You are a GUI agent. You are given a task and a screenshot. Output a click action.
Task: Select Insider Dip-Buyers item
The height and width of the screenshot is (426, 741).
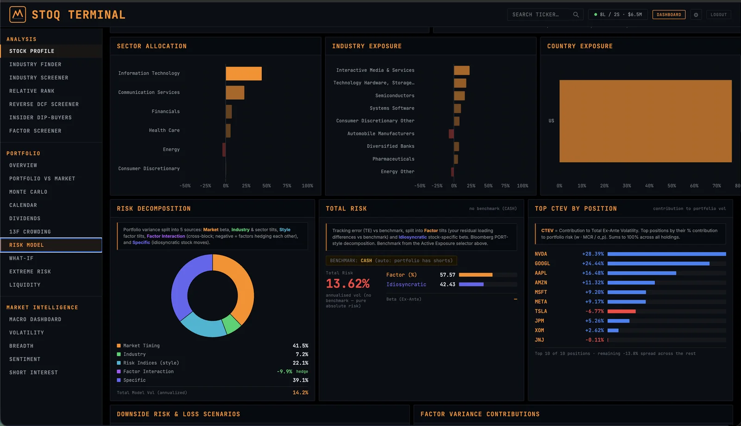click(x=51, y=118)
